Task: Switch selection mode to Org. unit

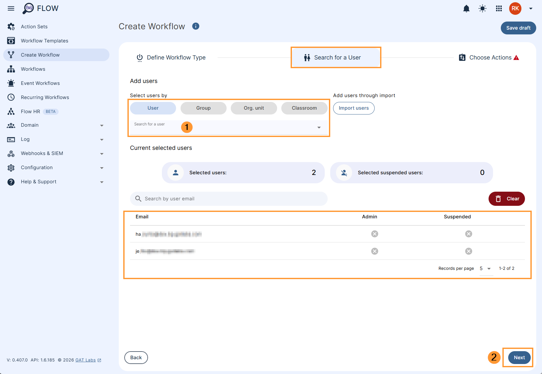Action: pyautogui.click(x=254, y=108)
